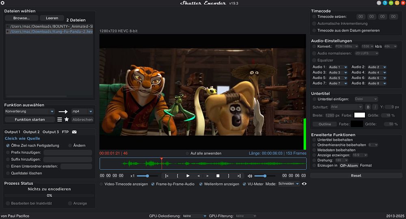The width and height of the screenshot is (406, 219).
Task: Toggle italic subtitle font button
Action: (375, 106)
